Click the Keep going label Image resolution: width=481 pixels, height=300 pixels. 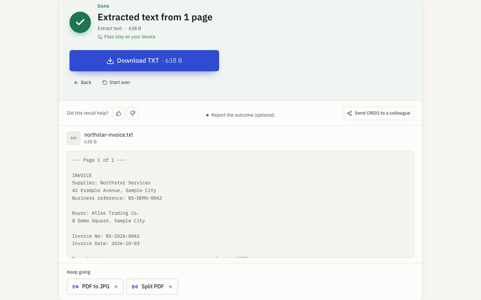coord(78,272)
